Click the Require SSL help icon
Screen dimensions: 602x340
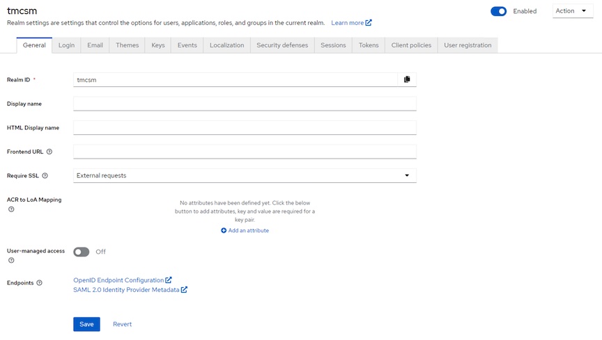[45, 176]
